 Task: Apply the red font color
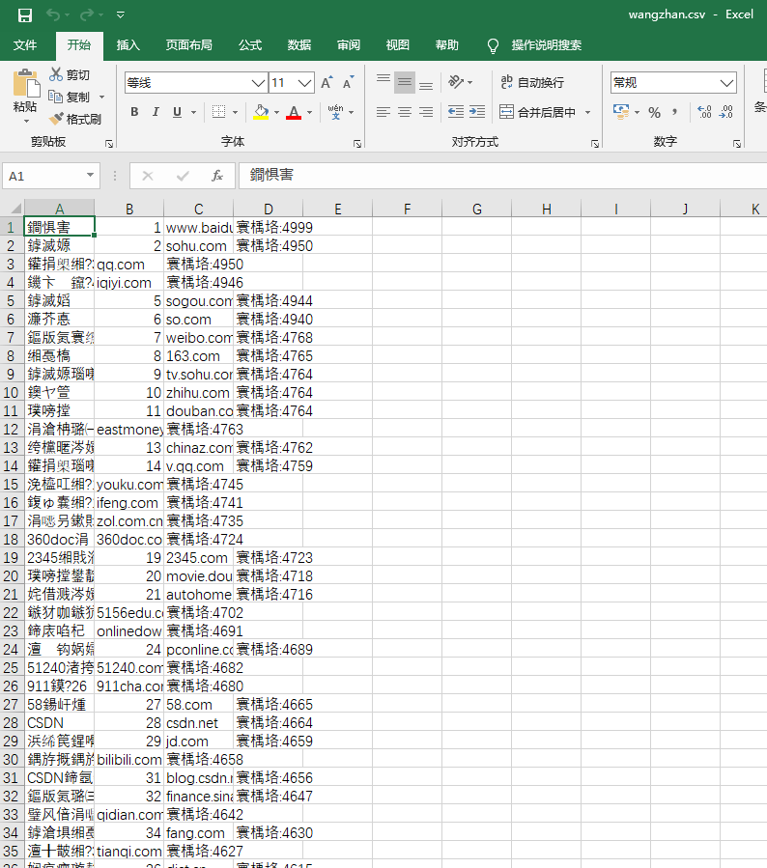[294, 112]
